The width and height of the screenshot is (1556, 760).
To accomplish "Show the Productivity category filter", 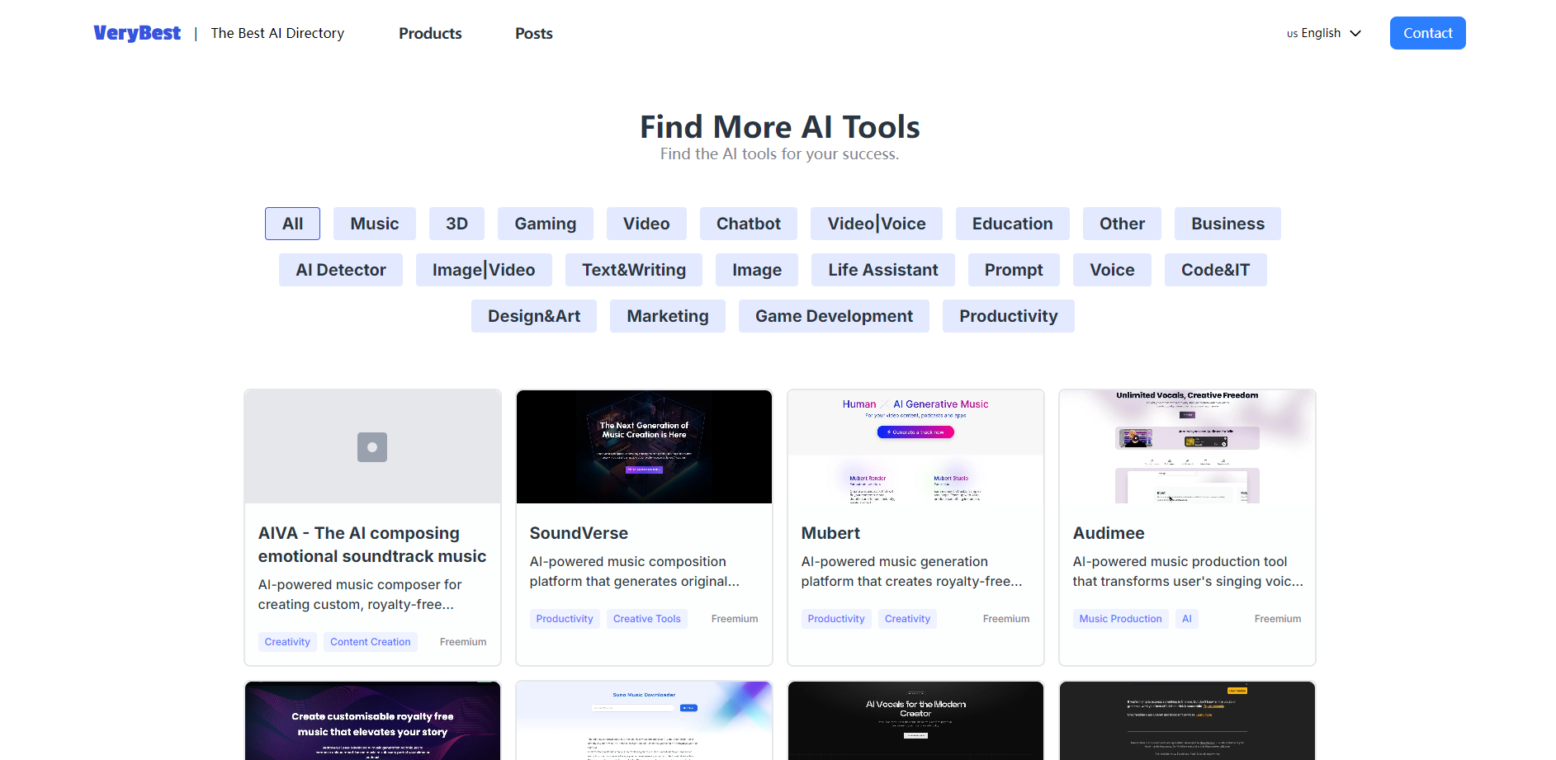I will coord(1009,316).
